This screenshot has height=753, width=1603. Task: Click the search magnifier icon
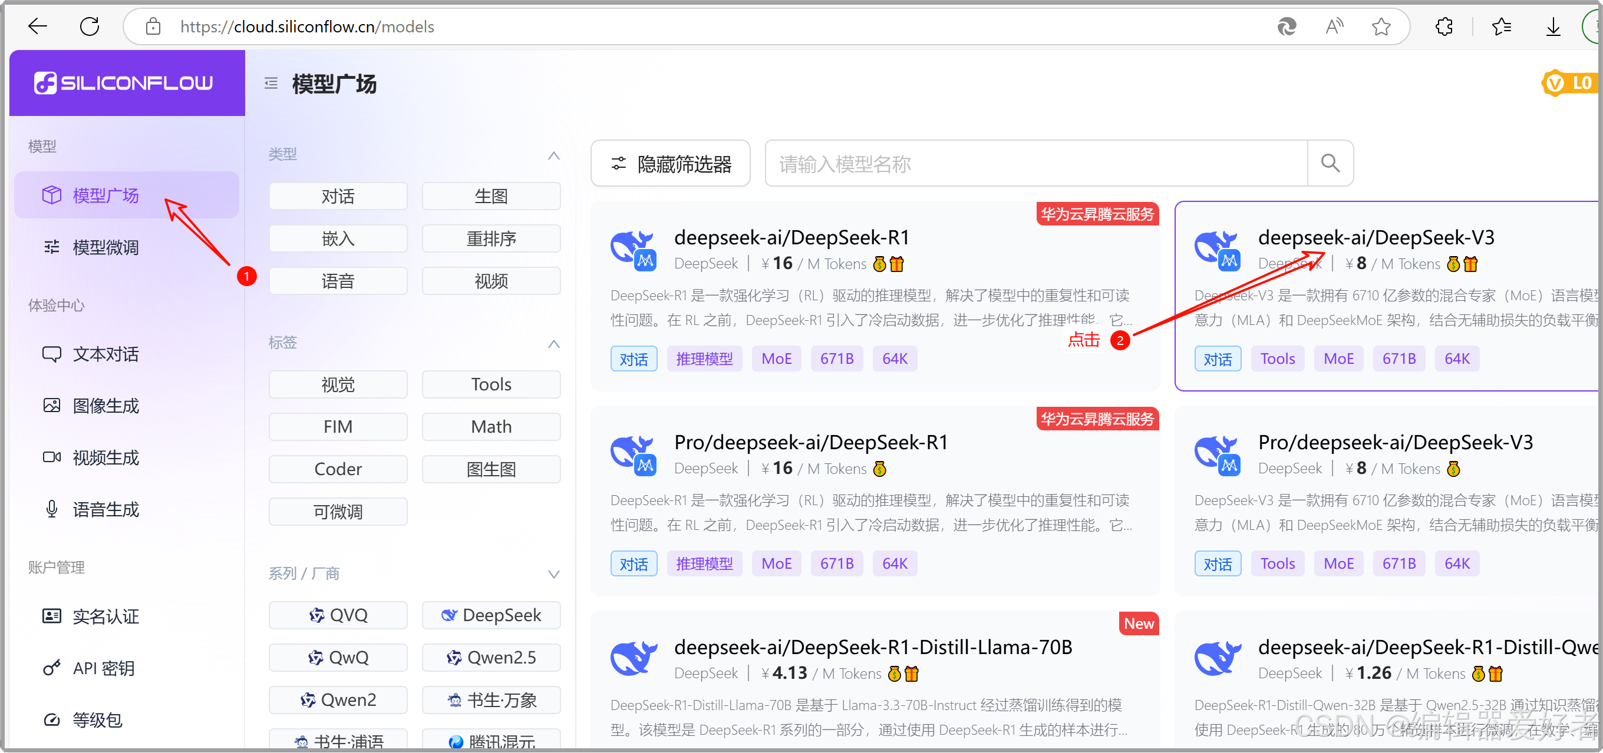pos(1330,163)
